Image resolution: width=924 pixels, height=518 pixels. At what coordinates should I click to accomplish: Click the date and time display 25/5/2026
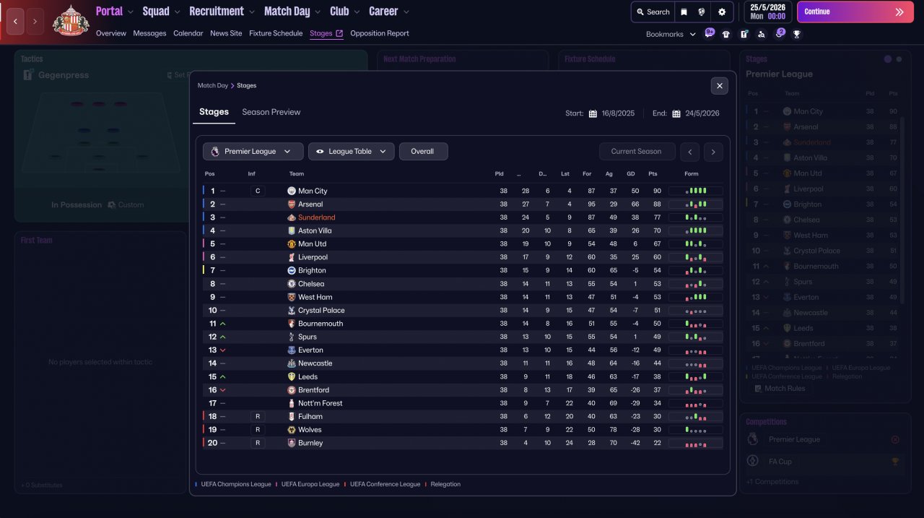[x=767, y=12]
